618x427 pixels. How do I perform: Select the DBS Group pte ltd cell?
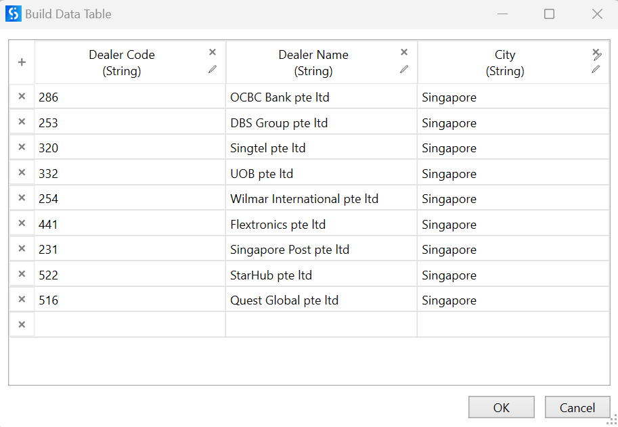point(322,122)
